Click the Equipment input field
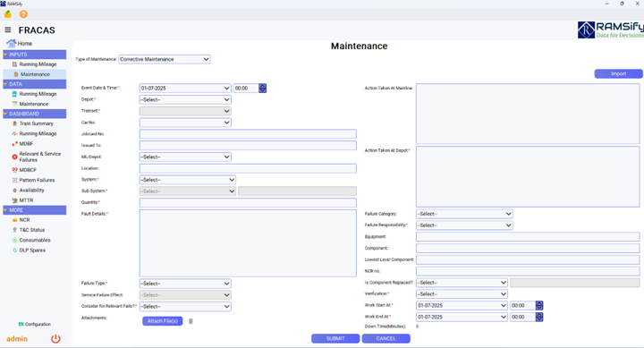 pos(528,237)
